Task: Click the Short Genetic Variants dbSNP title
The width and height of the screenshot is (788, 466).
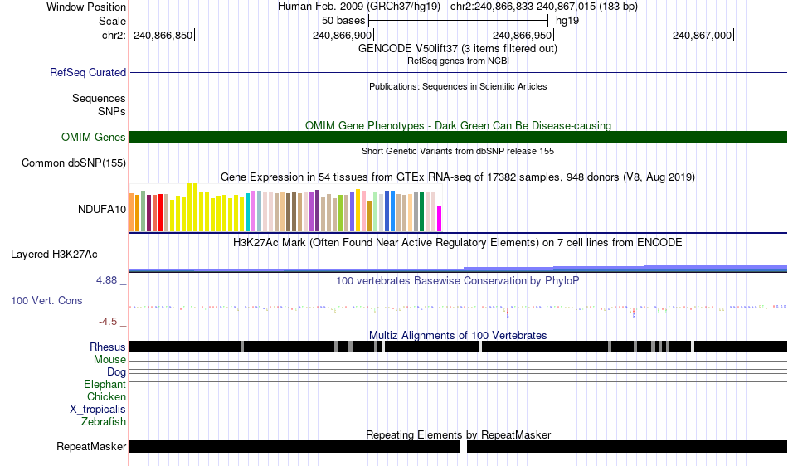Action: [458, 151]
